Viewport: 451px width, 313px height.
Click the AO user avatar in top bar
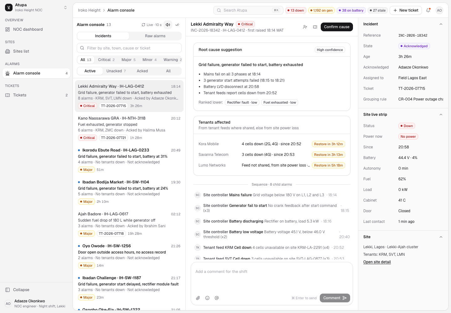(x=439, y=10)
